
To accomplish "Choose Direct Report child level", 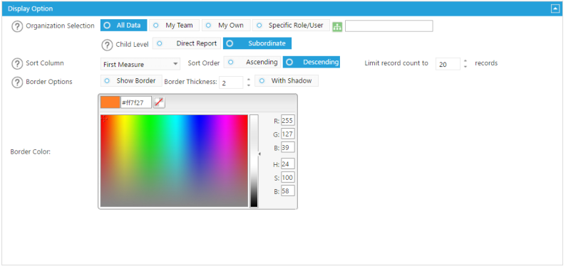I will point(187,43).
